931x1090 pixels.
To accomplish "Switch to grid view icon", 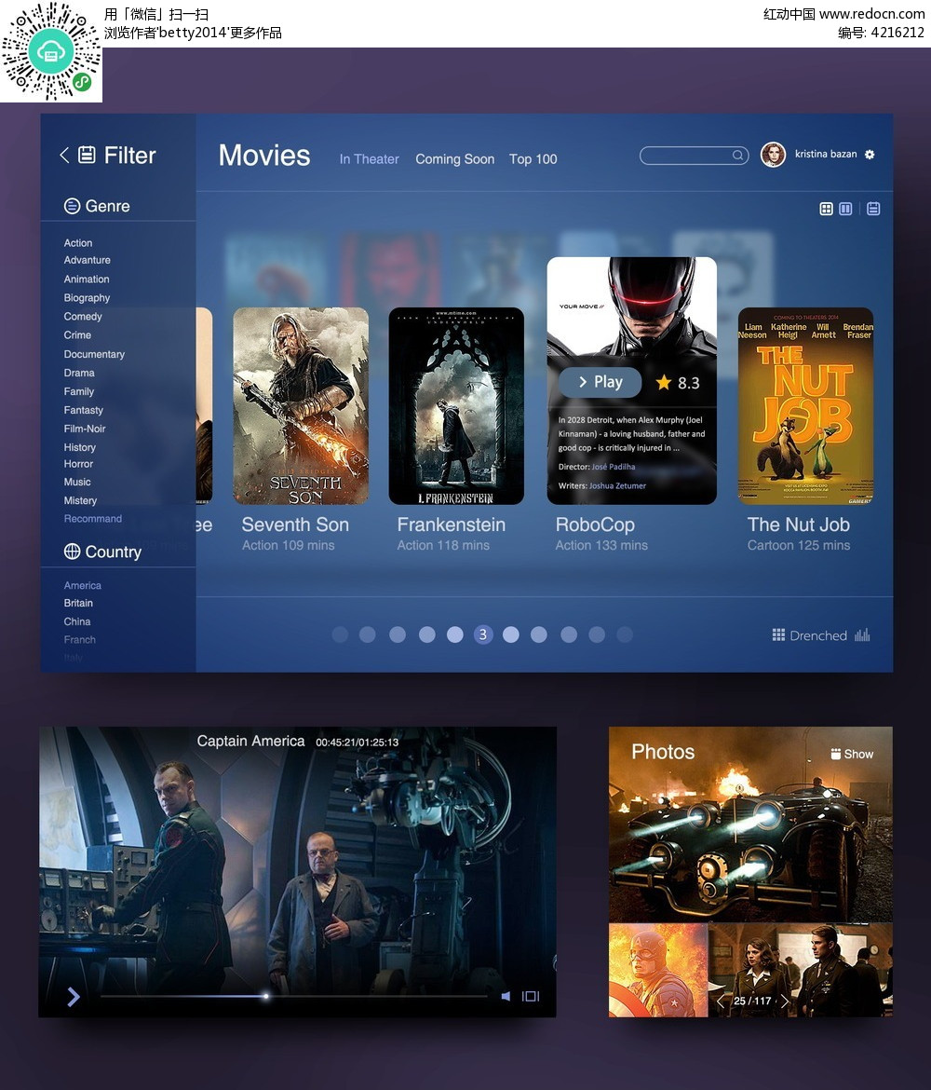I will (x=826, y=209).
